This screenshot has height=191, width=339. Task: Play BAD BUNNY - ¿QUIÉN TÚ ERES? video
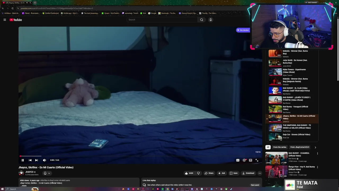[x=292, y=100]
